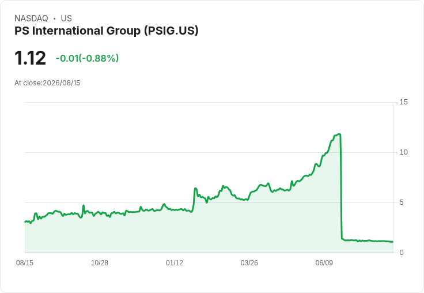The height and width of the screenshot is (293, 424).
Task: Click the chart's highest price peak
Action: click(339, 134)
